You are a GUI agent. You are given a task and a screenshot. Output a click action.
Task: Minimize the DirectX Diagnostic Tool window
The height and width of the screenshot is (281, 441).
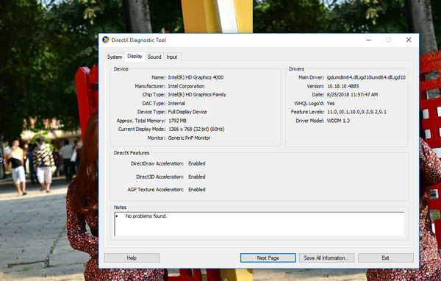pyautogui.click(x=369, y=40)
